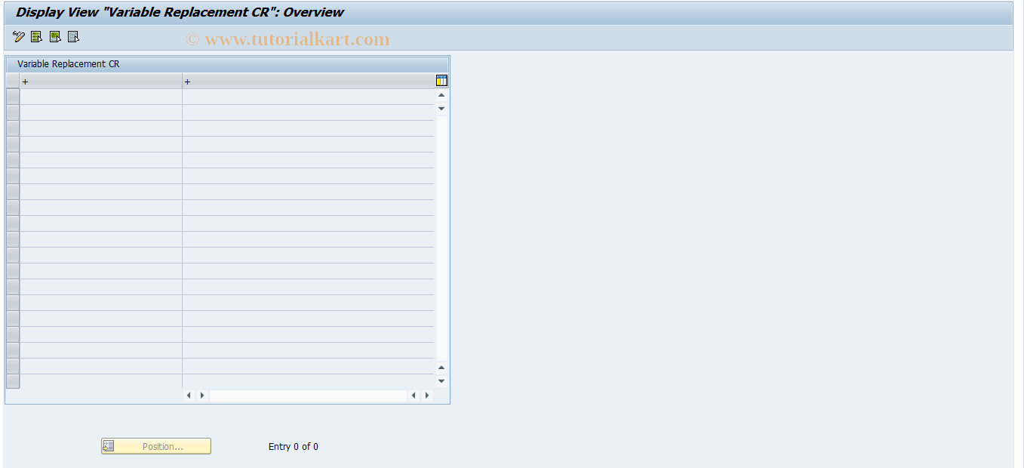The image size is (1024, 468).
Task: Click the Deselect All toolbar icon
Action: 73,36
